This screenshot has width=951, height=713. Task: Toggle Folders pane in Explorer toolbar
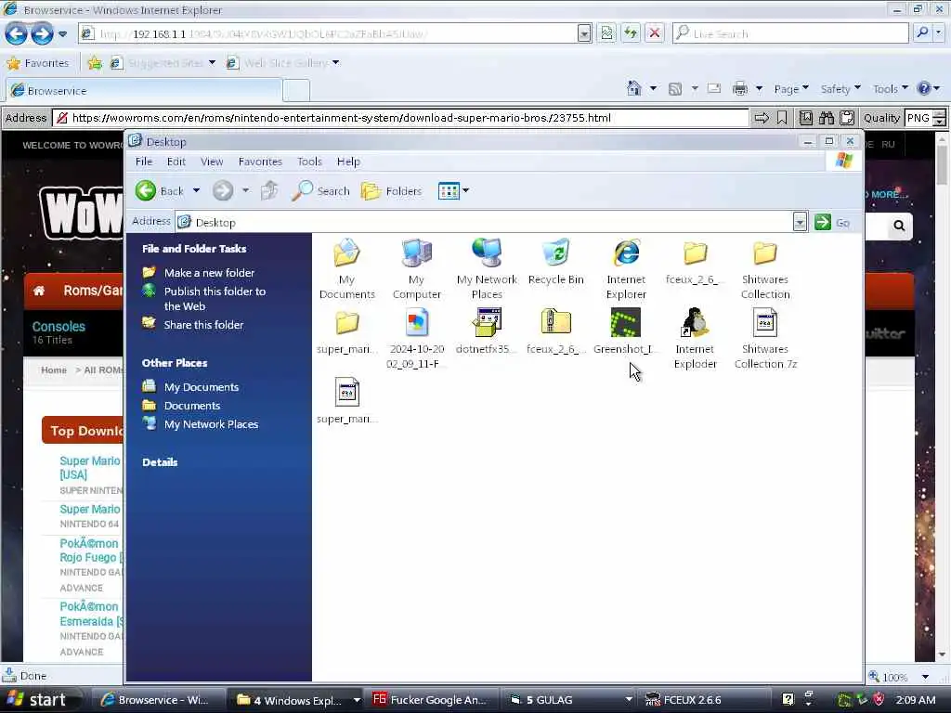tap(391, 191)
